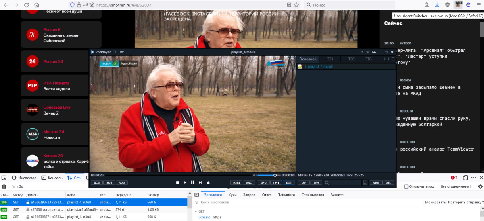Open network settings gear icon

coord(480,186)
